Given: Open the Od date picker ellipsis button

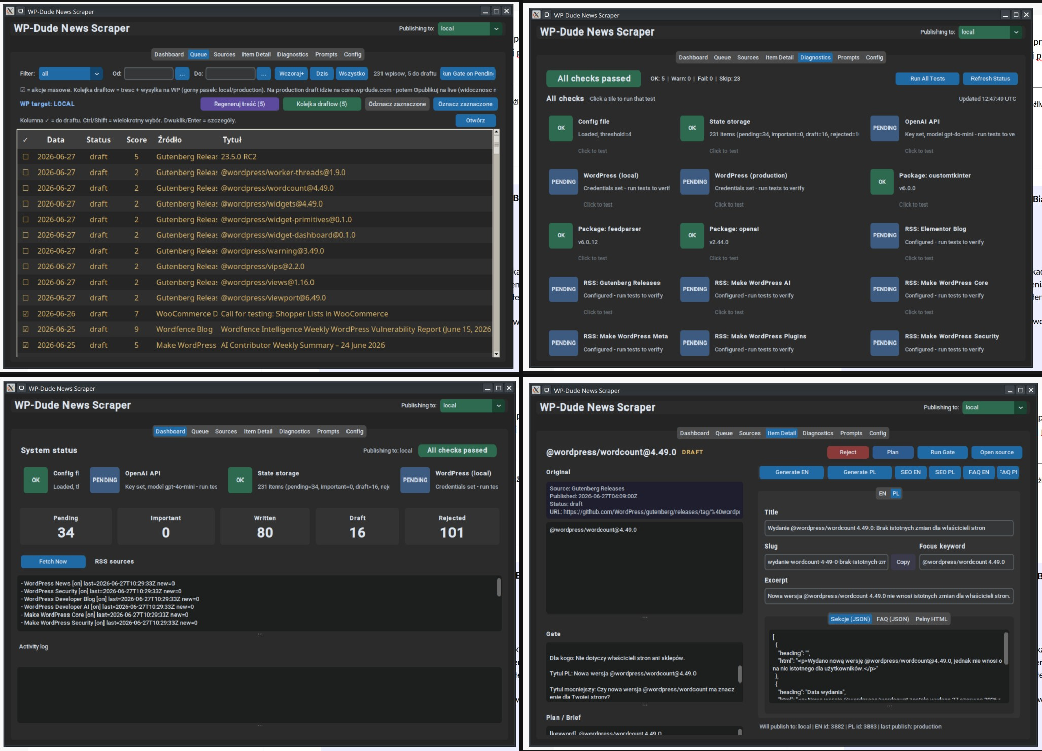Looking at the screenshot, I should [x=182, y=74].
